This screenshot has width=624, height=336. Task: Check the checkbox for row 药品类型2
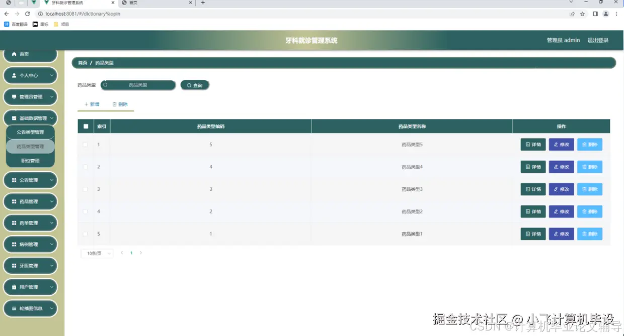pos(86,211)
